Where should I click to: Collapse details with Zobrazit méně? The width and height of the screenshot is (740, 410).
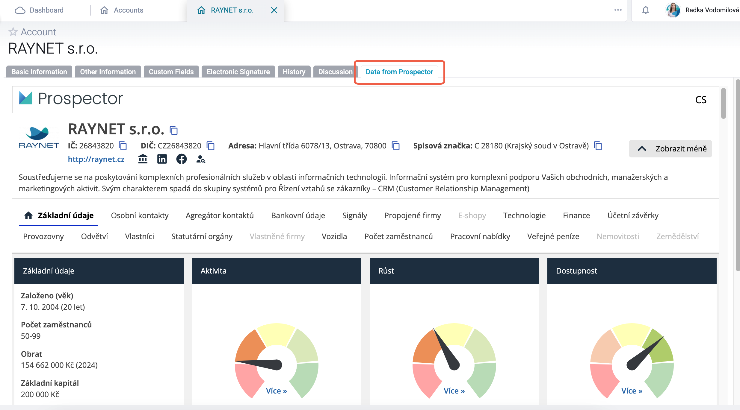670,149
